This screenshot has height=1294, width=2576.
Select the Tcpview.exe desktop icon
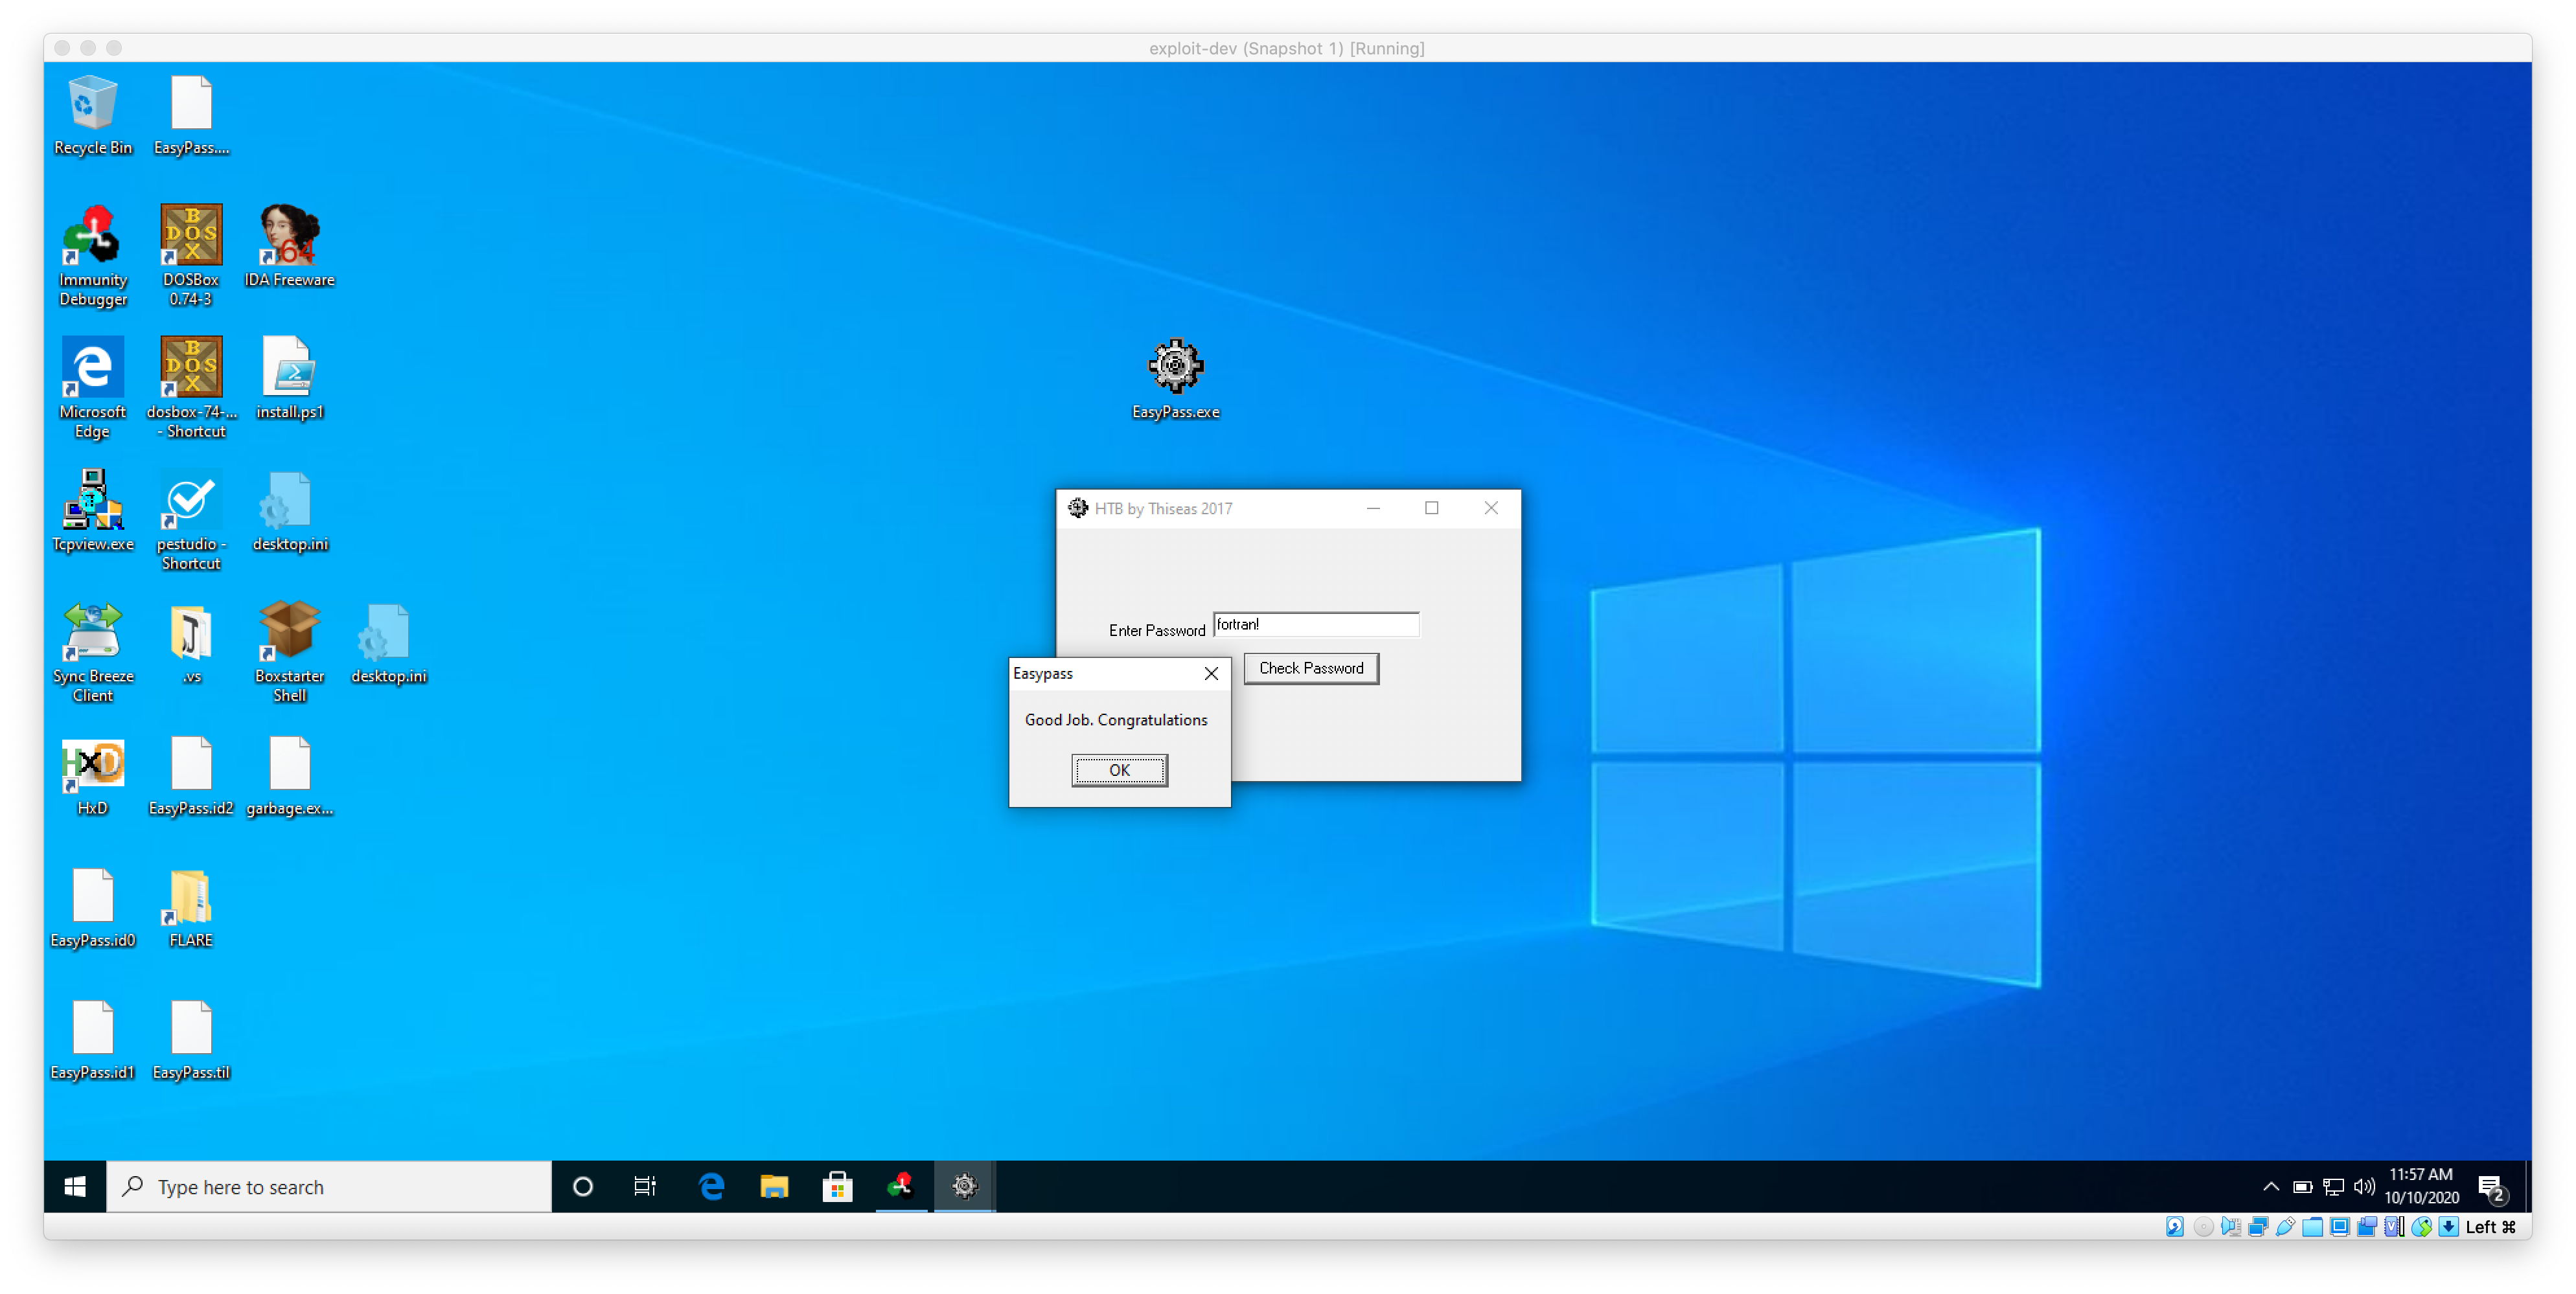92,510
